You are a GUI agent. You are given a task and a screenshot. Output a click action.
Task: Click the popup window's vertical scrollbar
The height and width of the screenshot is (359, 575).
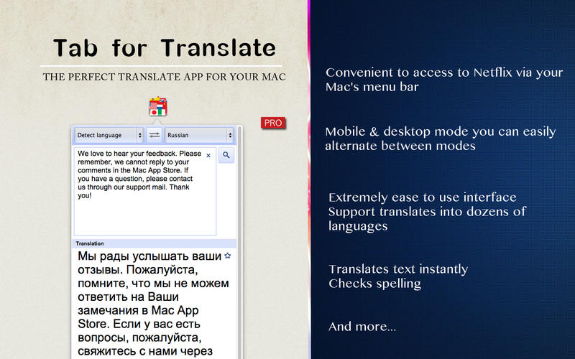point(240,242)
